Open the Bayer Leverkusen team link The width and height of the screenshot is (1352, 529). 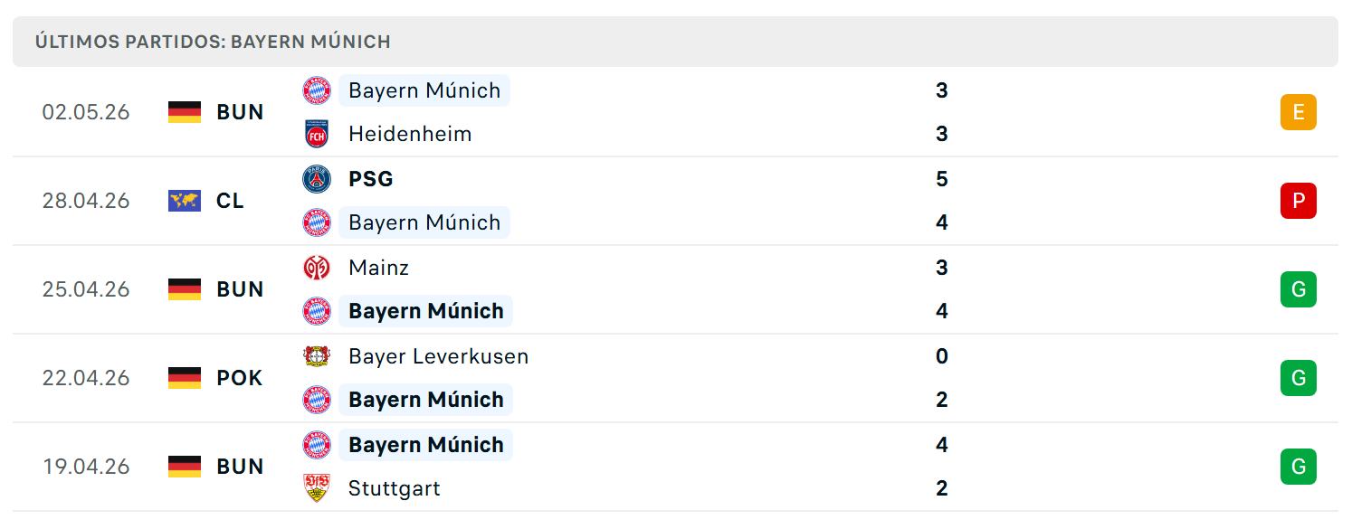[439, 356]
